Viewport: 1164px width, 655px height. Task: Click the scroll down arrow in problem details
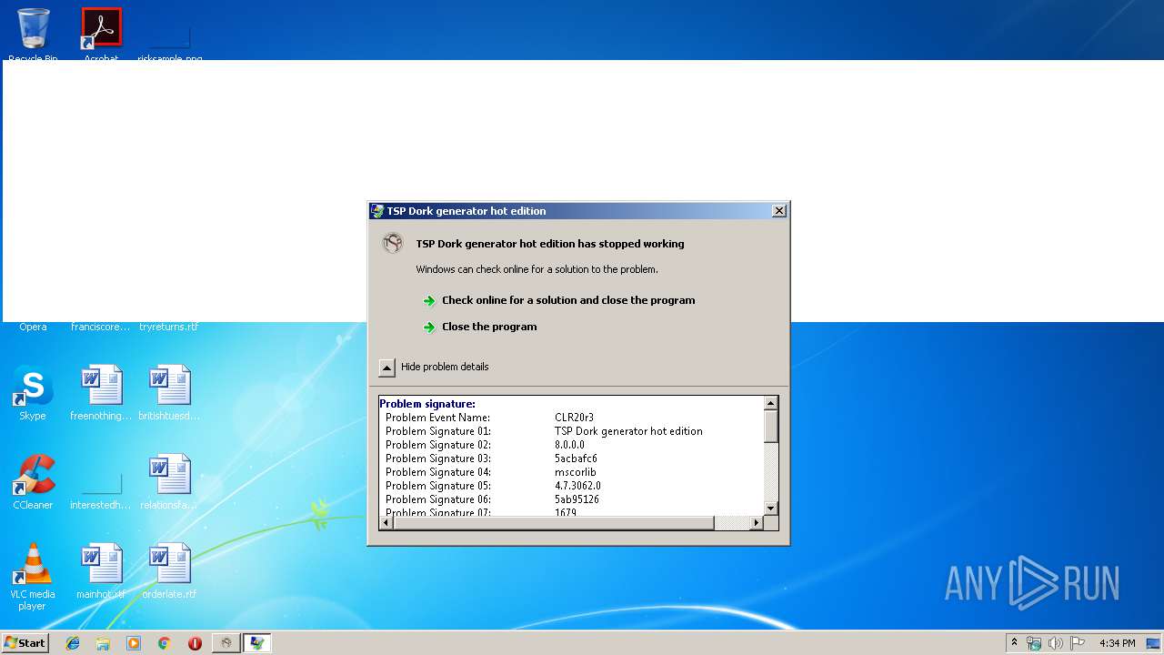(770, 508)
